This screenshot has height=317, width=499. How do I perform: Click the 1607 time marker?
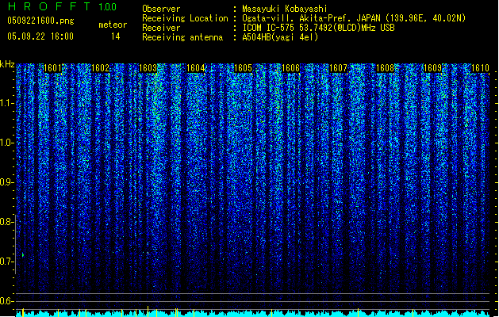point(338,68)
